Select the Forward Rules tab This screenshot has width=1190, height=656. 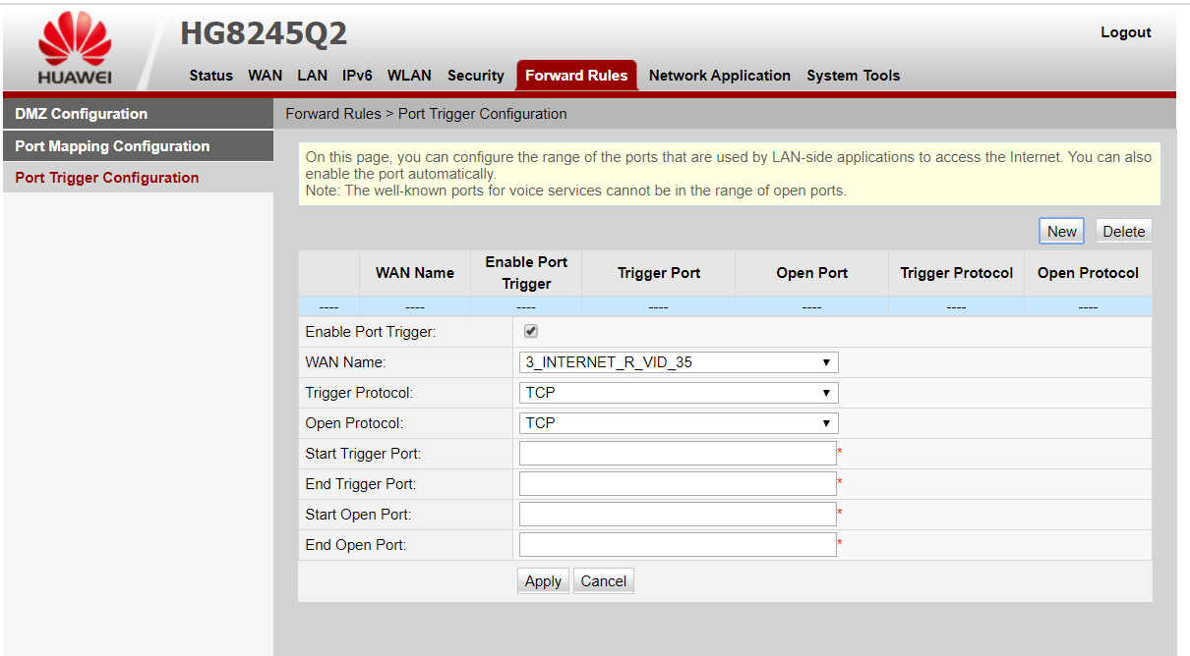576,76
